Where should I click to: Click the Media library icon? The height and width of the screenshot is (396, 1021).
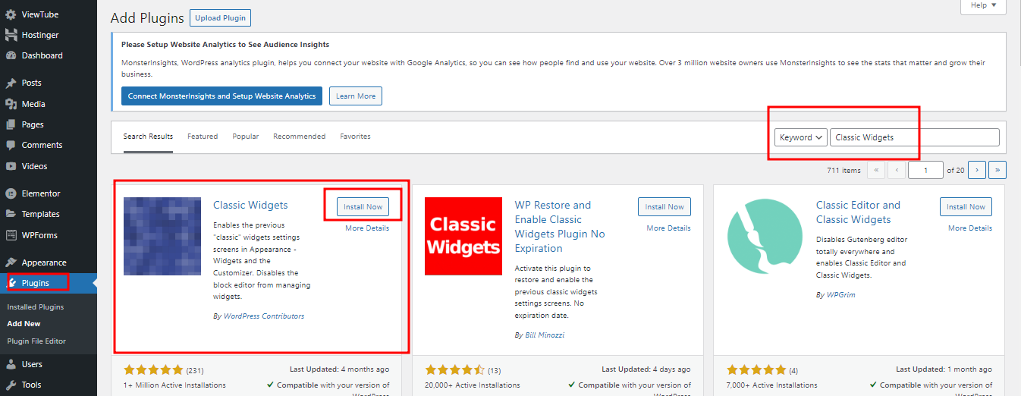tap(11, 104)
